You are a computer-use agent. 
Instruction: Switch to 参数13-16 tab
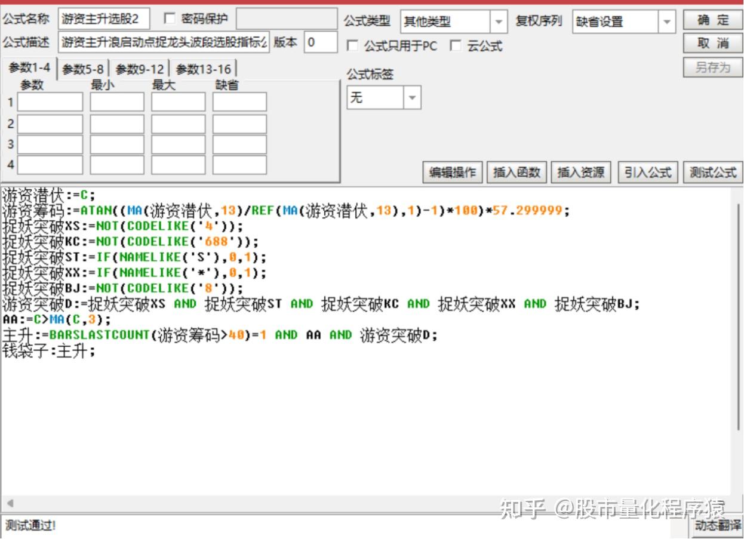click(x=203, y=69)
